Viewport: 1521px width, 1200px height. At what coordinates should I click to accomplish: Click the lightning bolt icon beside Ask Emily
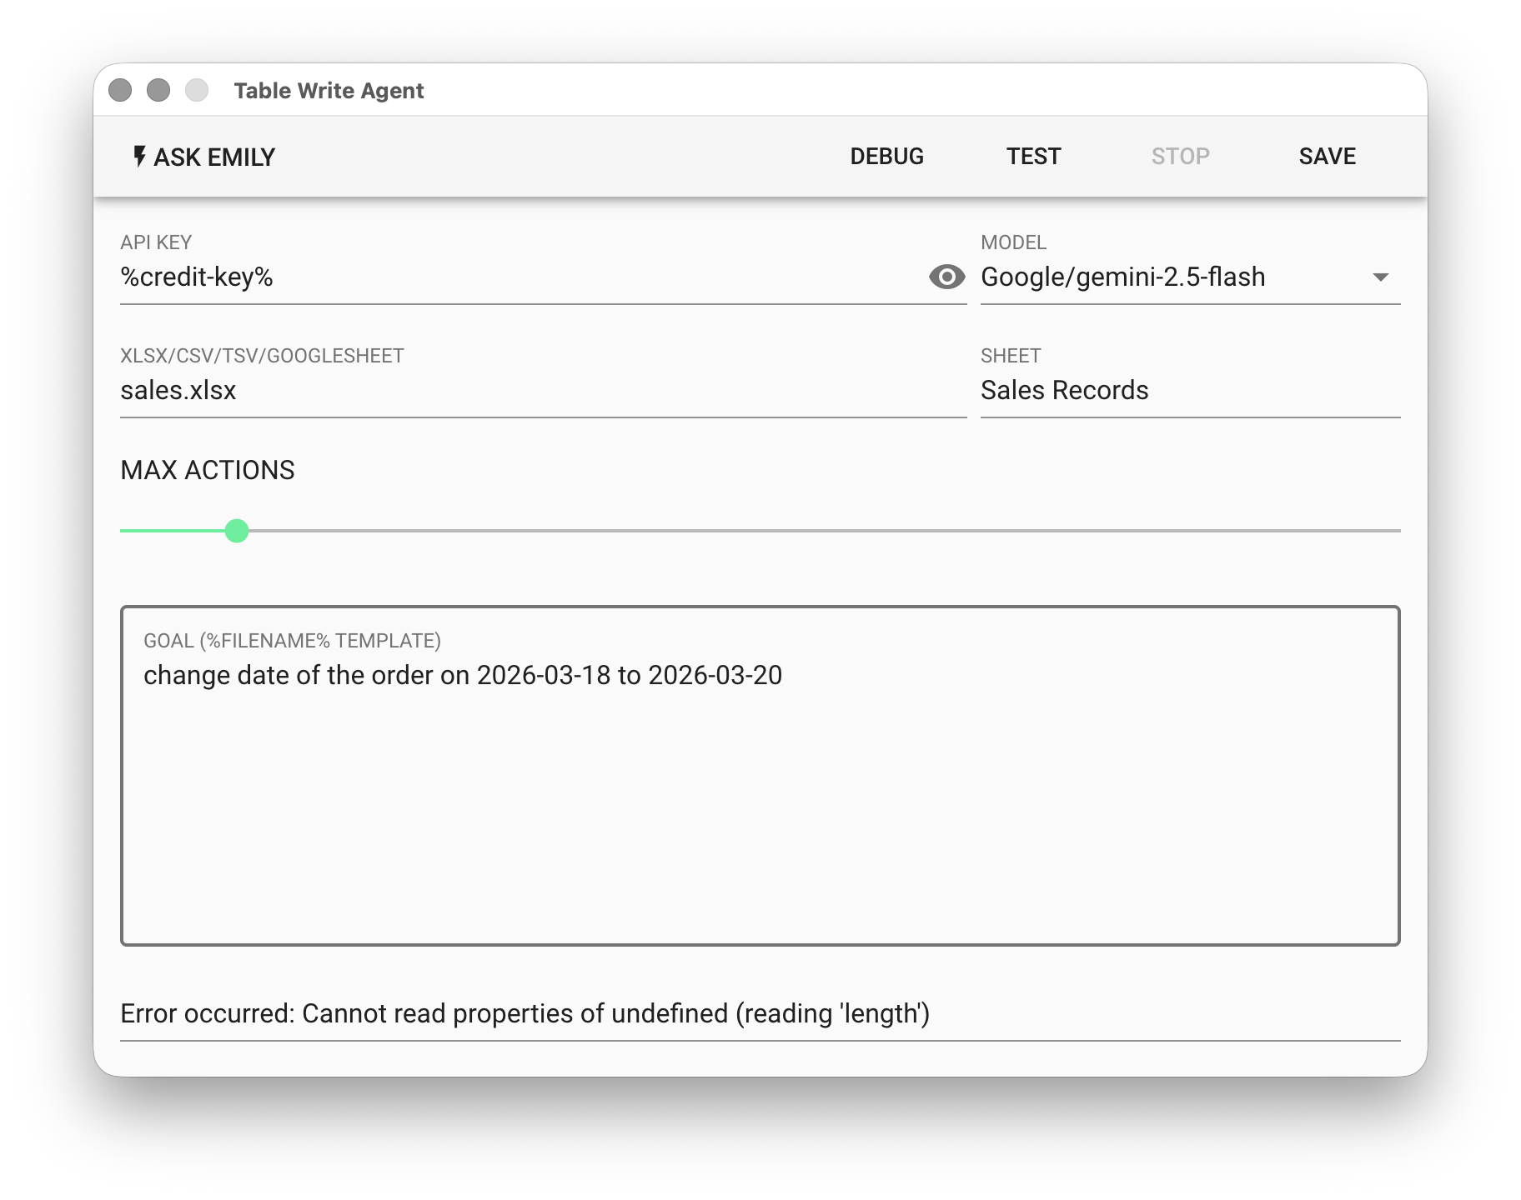coord(139,156)
